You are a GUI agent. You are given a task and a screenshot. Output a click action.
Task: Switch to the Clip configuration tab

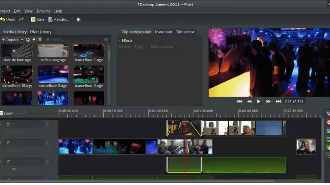[x=136, y=32]
